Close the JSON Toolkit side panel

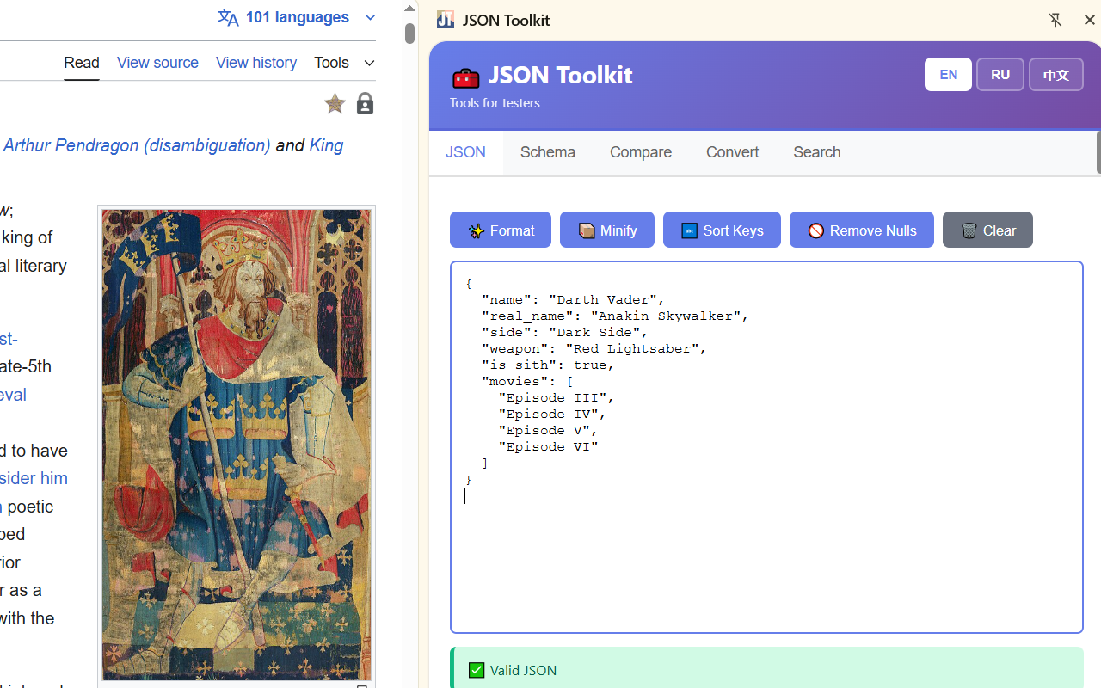click(x=1089, y=20)
